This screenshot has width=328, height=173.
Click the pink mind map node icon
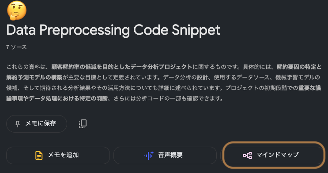click(x=248, y=155)
